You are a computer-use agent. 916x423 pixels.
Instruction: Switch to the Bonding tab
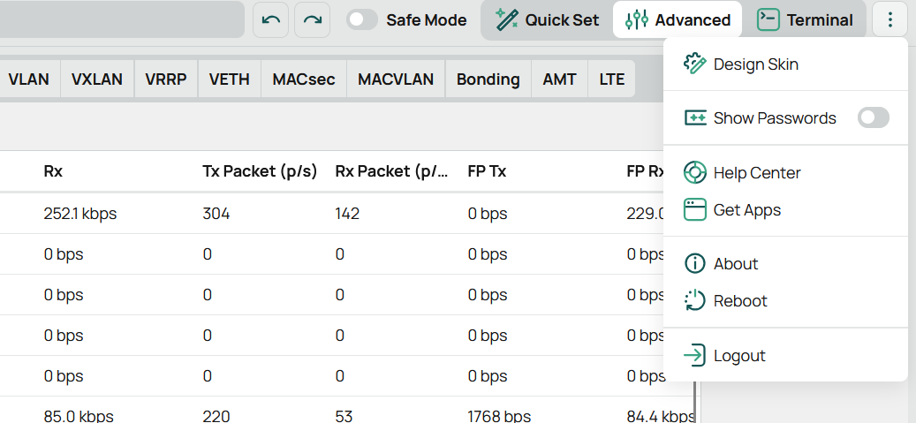point(488,79)
